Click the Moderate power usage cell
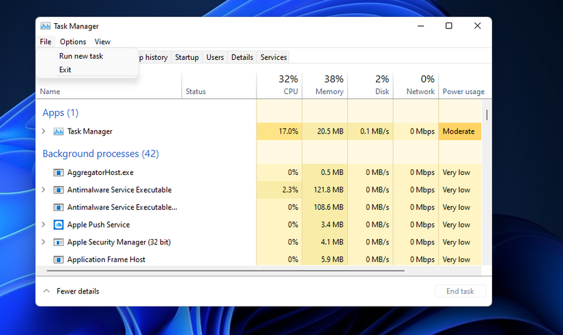Screen dimensions: 563x335 [460, 131]
